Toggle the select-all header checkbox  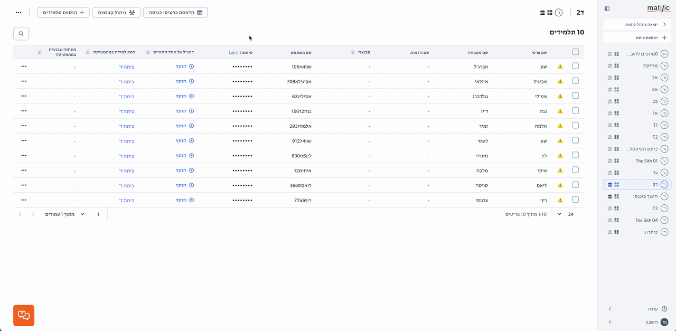pos(576,52)
